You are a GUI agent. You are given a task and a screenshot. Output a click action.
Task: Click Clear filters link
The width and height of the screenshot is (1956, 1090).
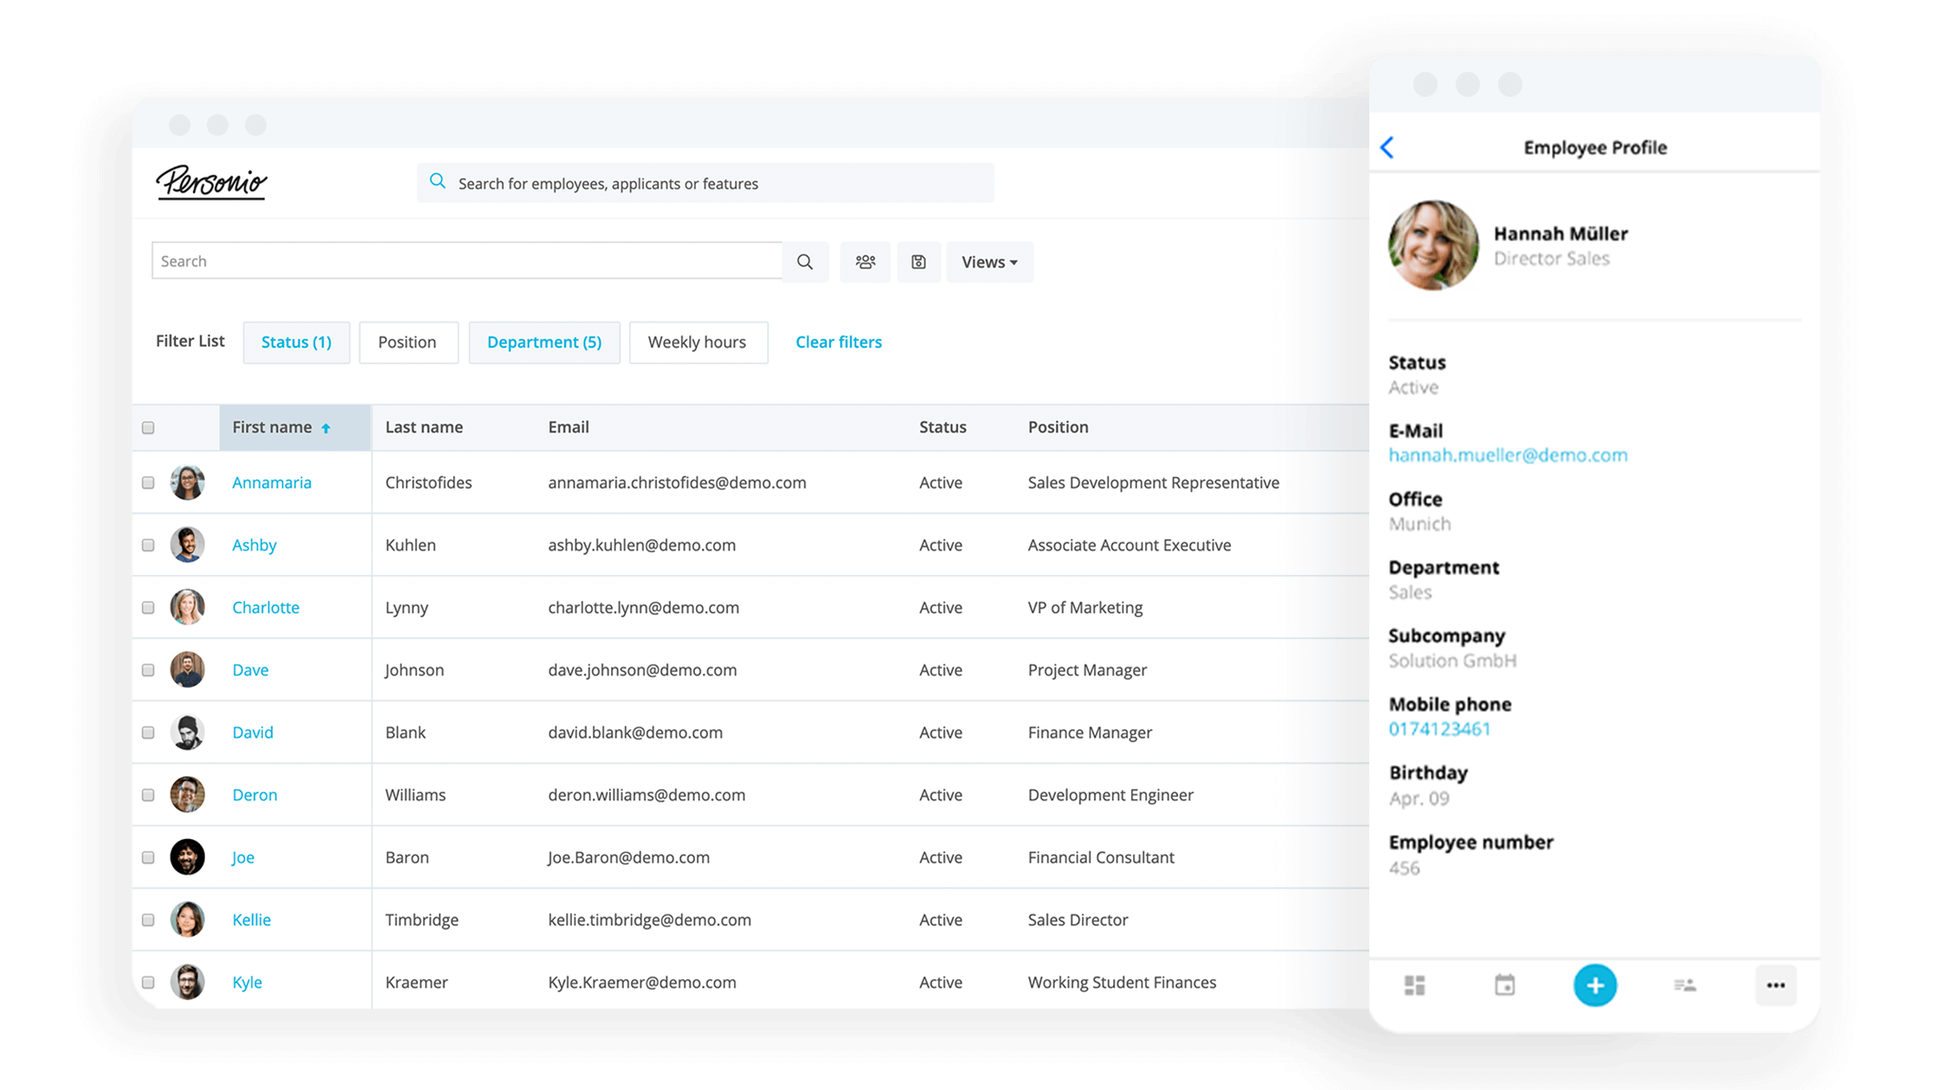838,341
